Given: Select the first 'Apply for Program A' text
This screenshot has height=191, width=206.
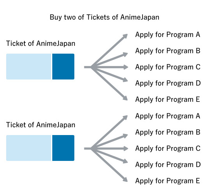Looking at the screenshot, I should pyautogui.click(x=168, y=35).
